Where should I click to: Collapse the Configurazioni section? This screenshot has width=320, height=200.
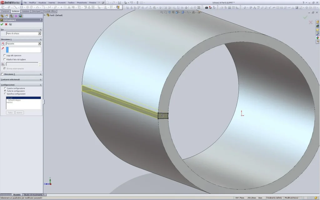[40, 85]
